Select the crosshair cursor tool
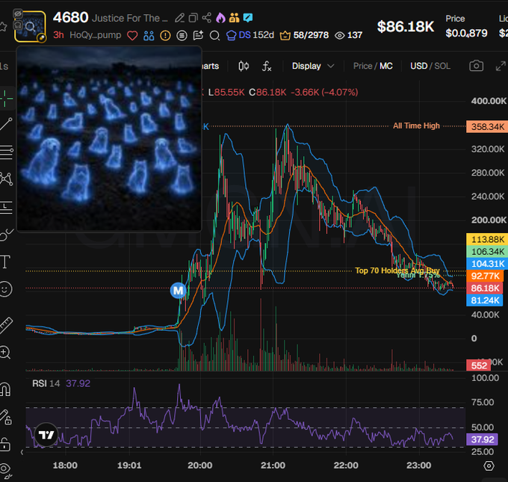Viewport: 508px width, 482px height. pyautogui.click(x=5, y=99)
